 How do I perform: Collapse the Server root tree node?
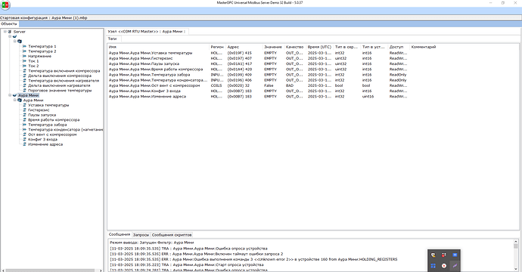pos(5,32)
